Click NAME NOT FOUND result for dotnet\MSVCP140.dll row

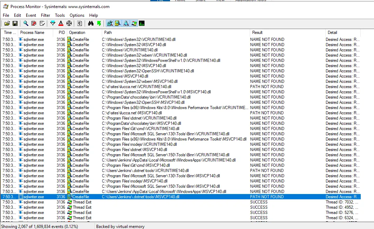(267, 149)
